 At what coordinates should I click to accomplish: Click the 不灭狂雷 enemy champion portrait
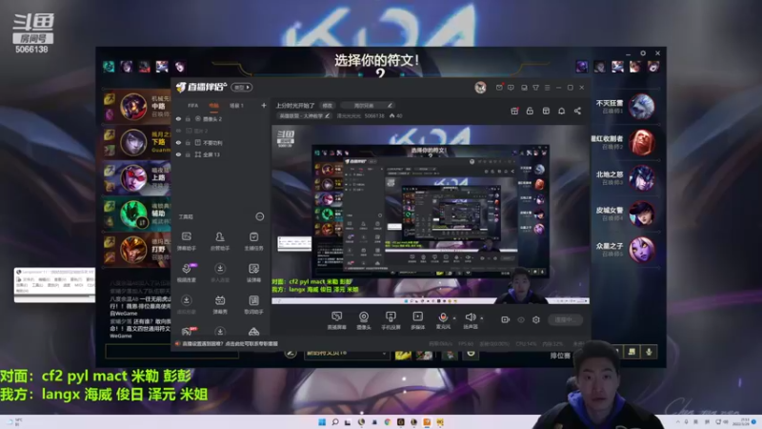click(641, 107)
